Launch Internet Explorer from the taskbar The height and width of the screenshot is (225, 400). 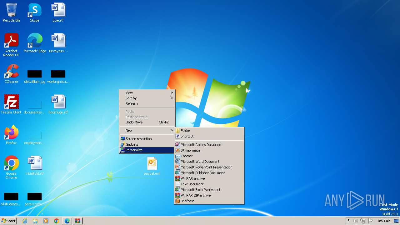25,221
